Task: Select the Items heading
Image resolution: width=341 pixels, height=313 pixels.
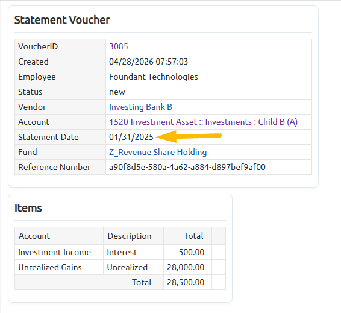Action: (x=28, y=208)
